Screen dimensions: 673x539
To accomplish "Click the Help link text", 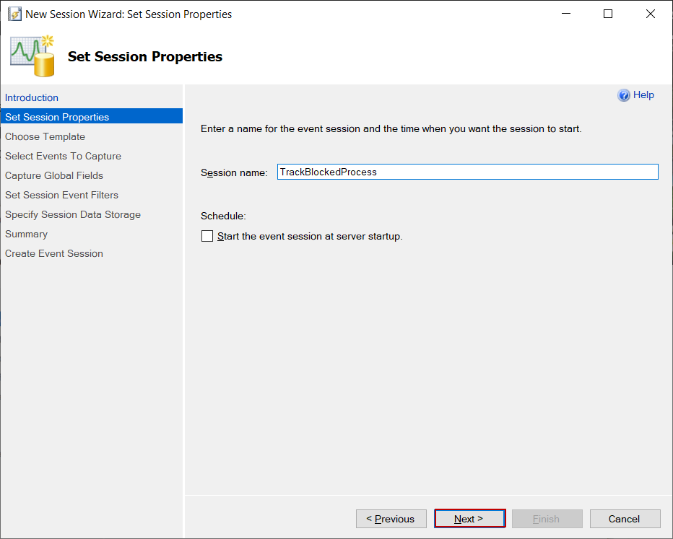I will [643, 95].
